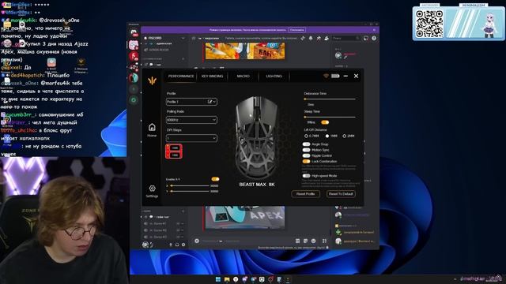506x284 pixels.
Task: Click the Beast Max 8K mouse image
Action: coord(256,137)
